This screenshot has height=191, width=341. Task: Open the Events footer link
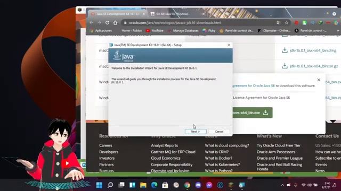point(321,164)
